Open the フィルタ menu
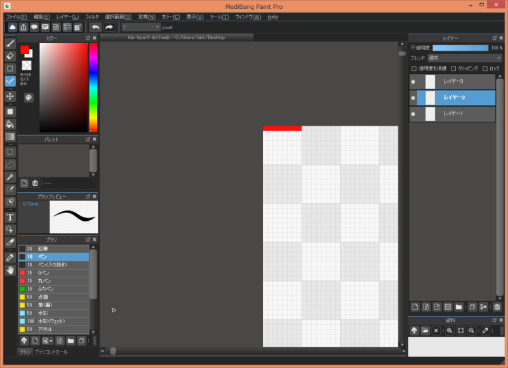 pos(91,16)
